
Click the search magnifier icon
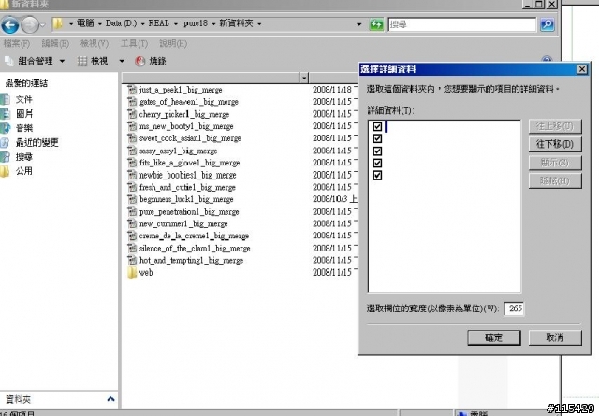pos(547,25)
